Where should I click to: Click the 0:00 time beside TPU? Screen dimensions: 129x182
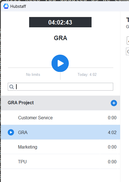(112, 162)
